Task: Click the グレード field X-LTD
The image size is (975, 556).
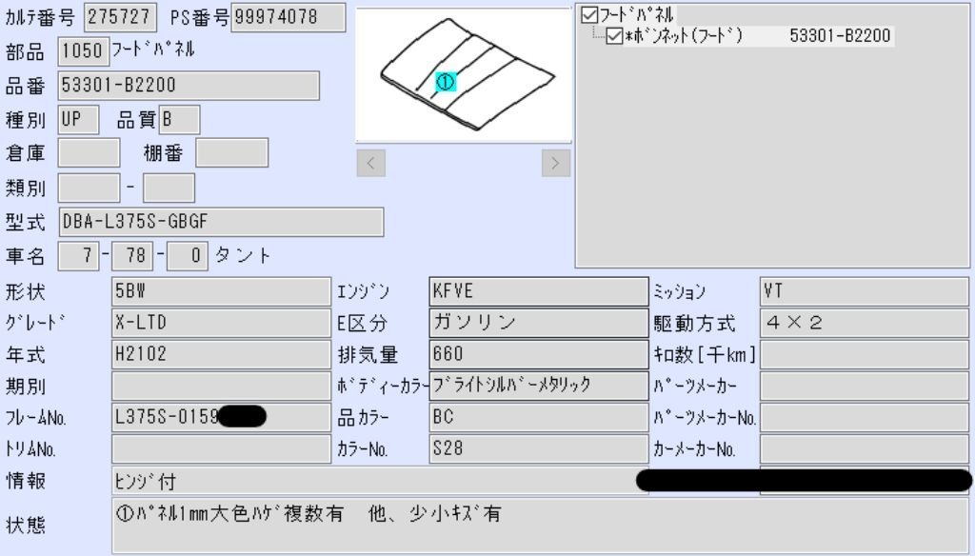Action: (221, 323)
